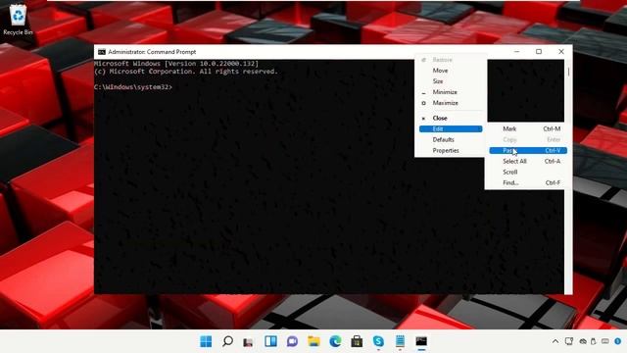This screenshot has height=353, width=627.
Task: Open taskbar Search magnifier
Action: pyautogui.click(x=227, y=341)
